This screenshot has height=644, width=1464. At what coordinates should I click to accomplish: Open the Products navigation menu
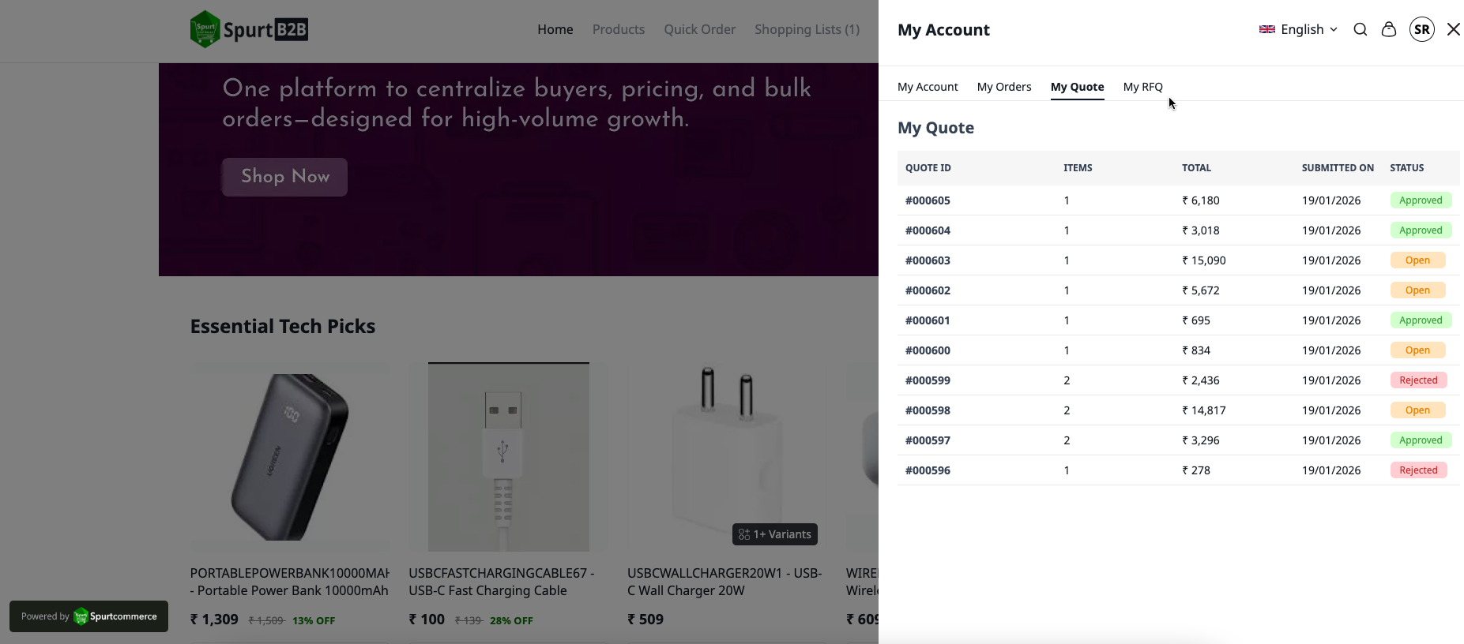pos(619,29)
